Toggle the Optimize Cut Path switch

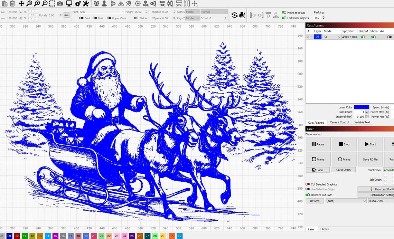[x=307, y=195]
